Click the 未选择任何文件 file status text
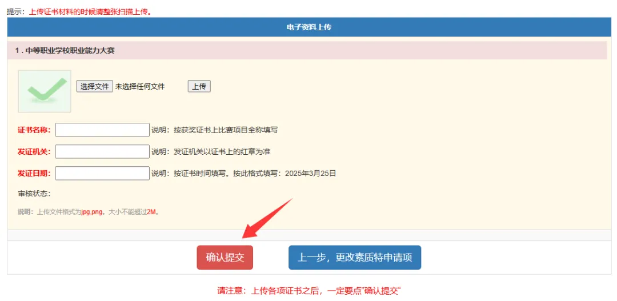Viewport: 617px width, 301px height. (140, 86)
